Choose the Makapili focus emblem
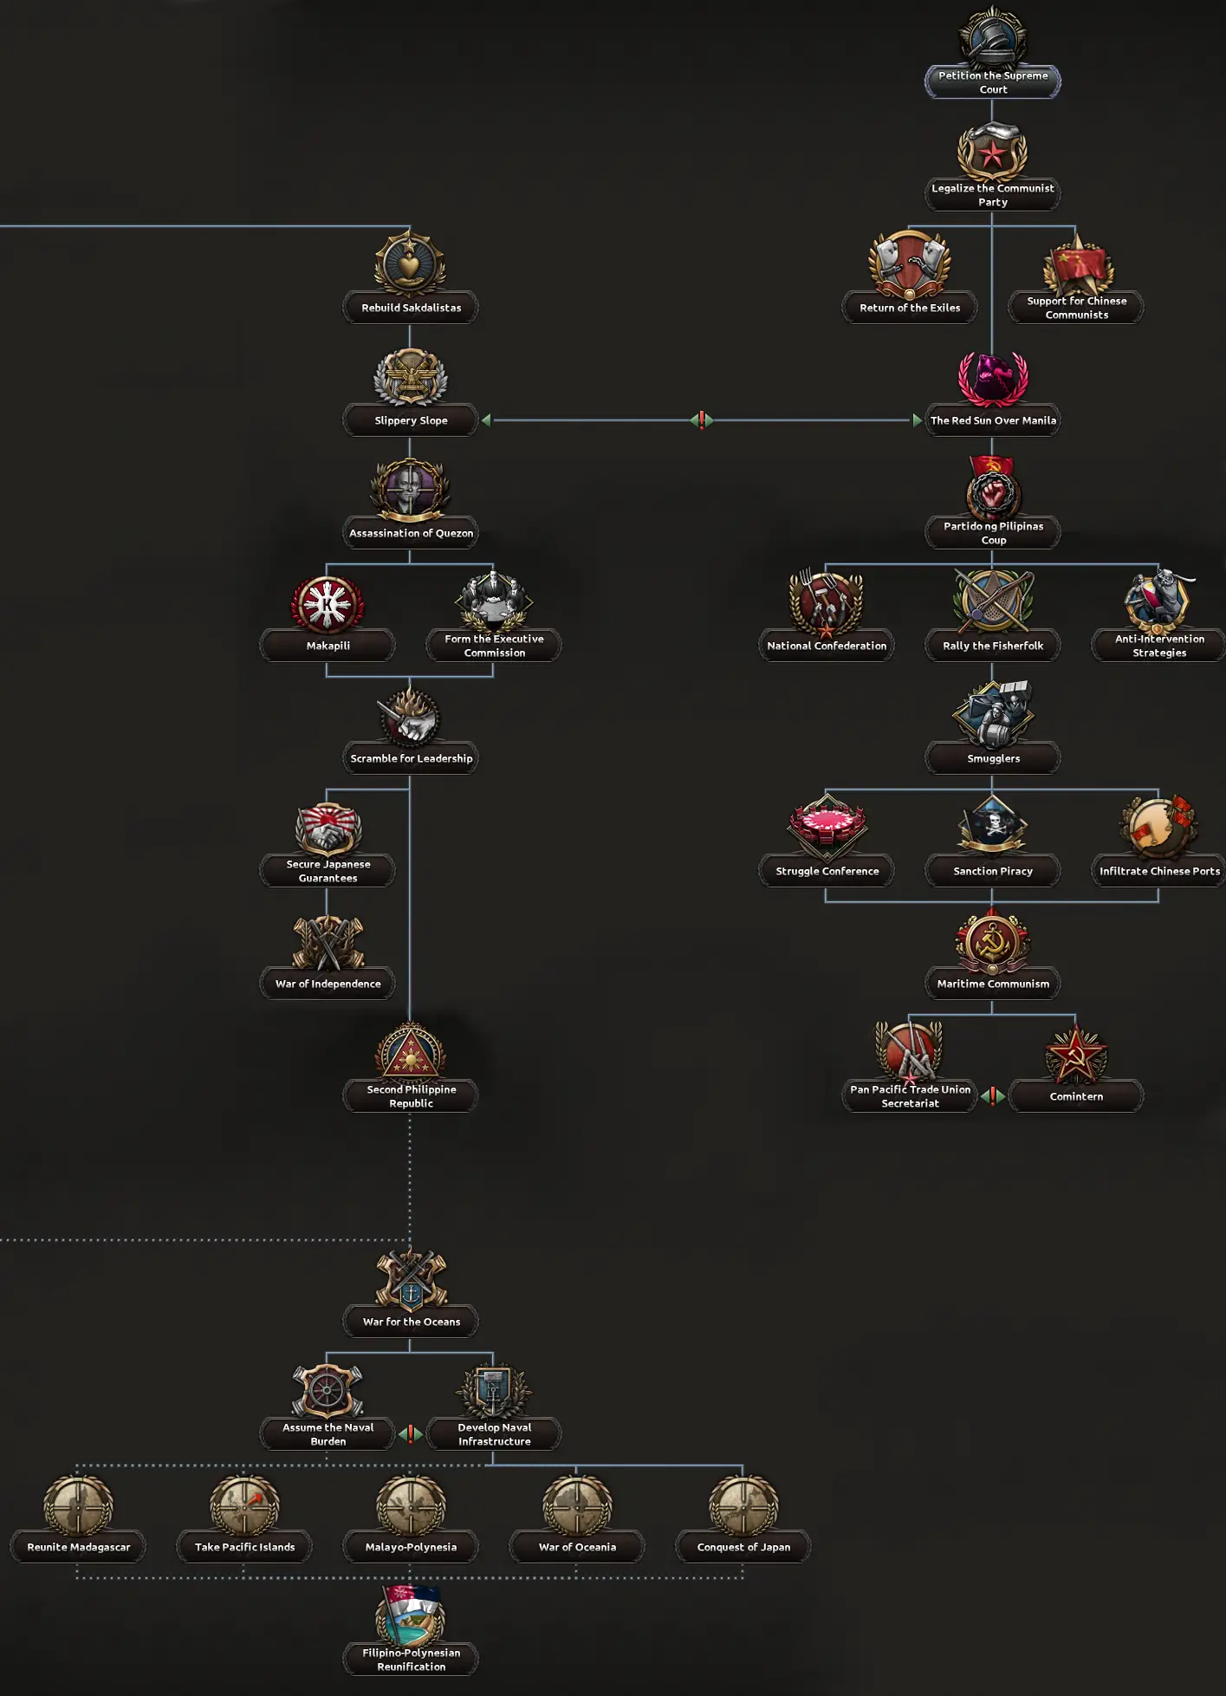 pos(328,604)
